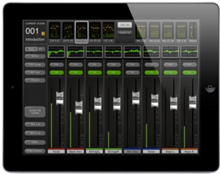Grab the Keys R channel fader knob
This screenshot has height=174, width=220.
pos(193,103)
